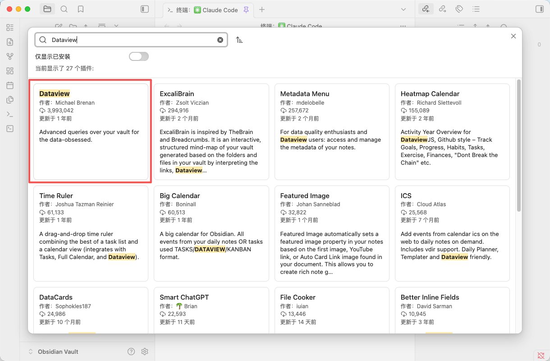This screenshot has width=550, height=361.
Task: Open help question mark icon
Action: 131,352
